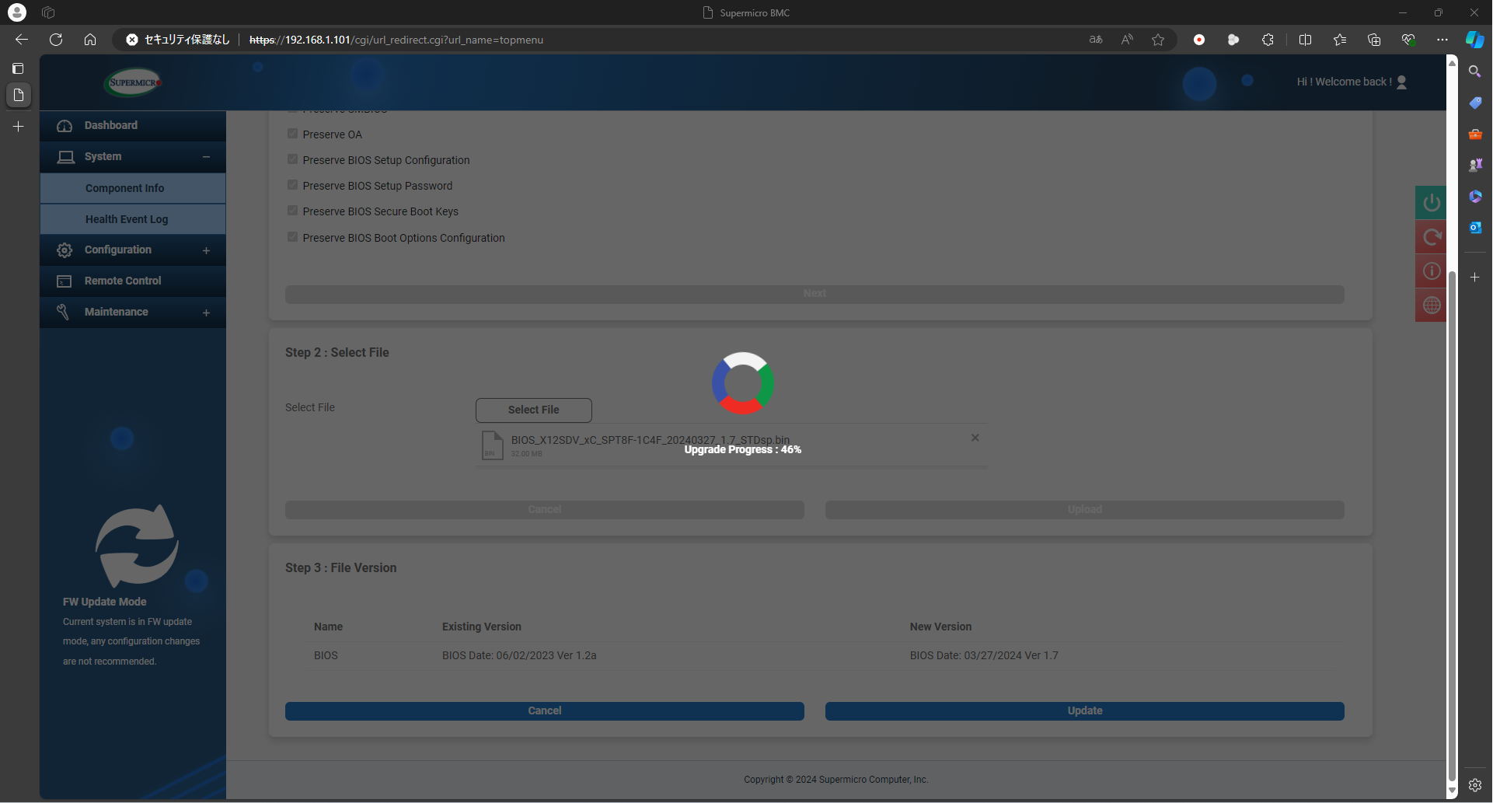Open browser settings and more menu
The image size is (1493, 803).
[1442, 40]
